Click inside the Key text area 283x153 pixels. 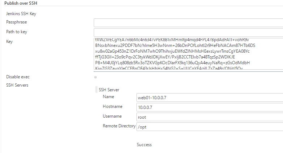tap(188, 54)
